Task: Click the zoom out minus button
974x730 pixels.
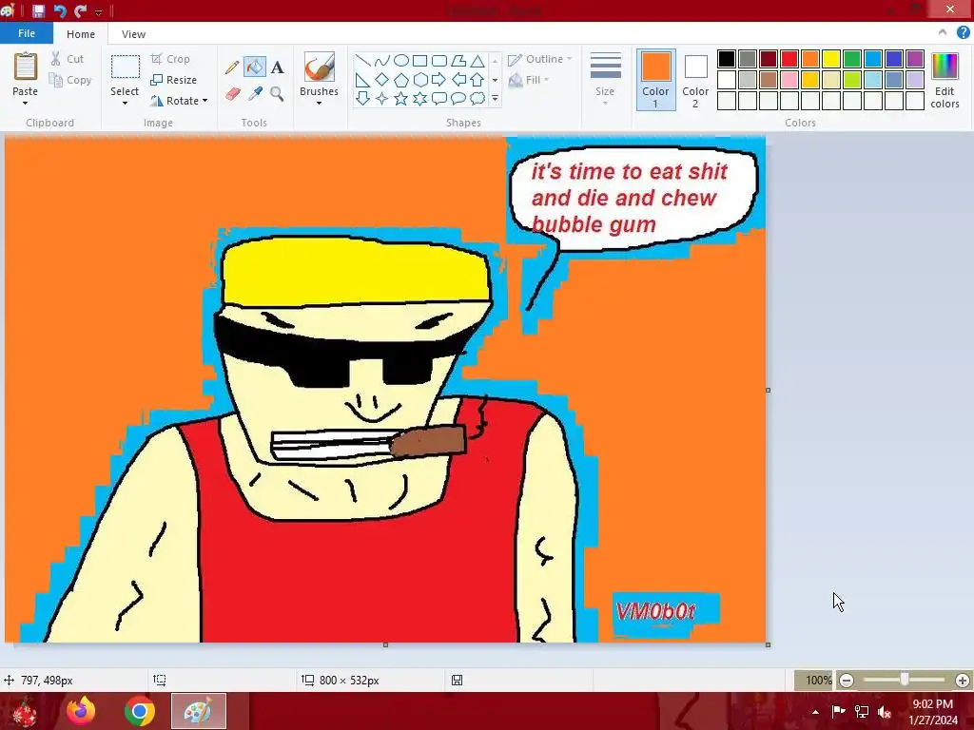Action: tap(846, 681)
